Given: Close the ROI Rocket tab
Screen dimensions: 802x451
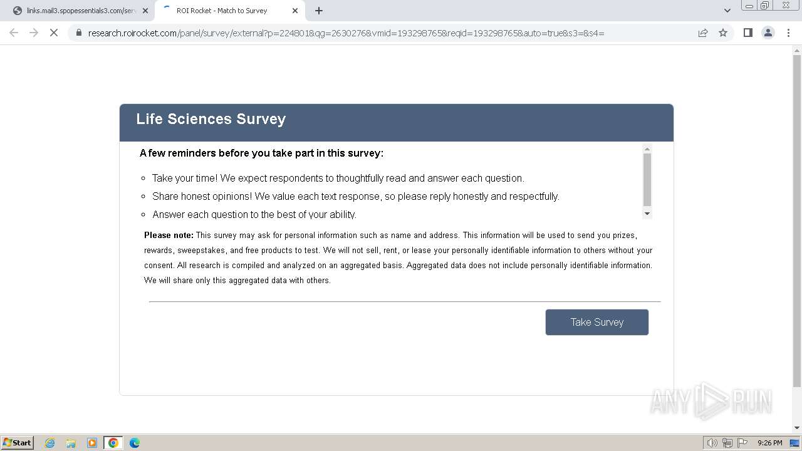Looking at the screenshot, I should pos(295,11).
